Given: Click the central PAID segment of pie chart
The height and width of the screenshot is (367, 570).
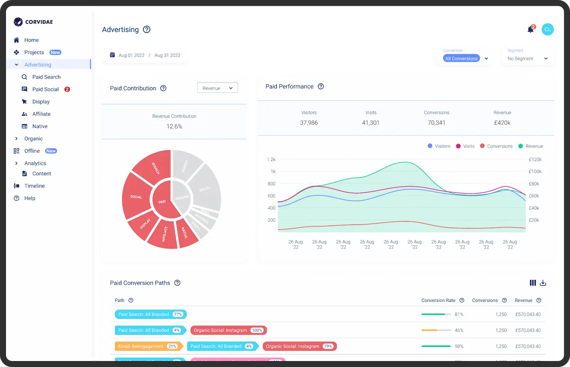Looking at the screenshot, I should [x=164, y=200].
